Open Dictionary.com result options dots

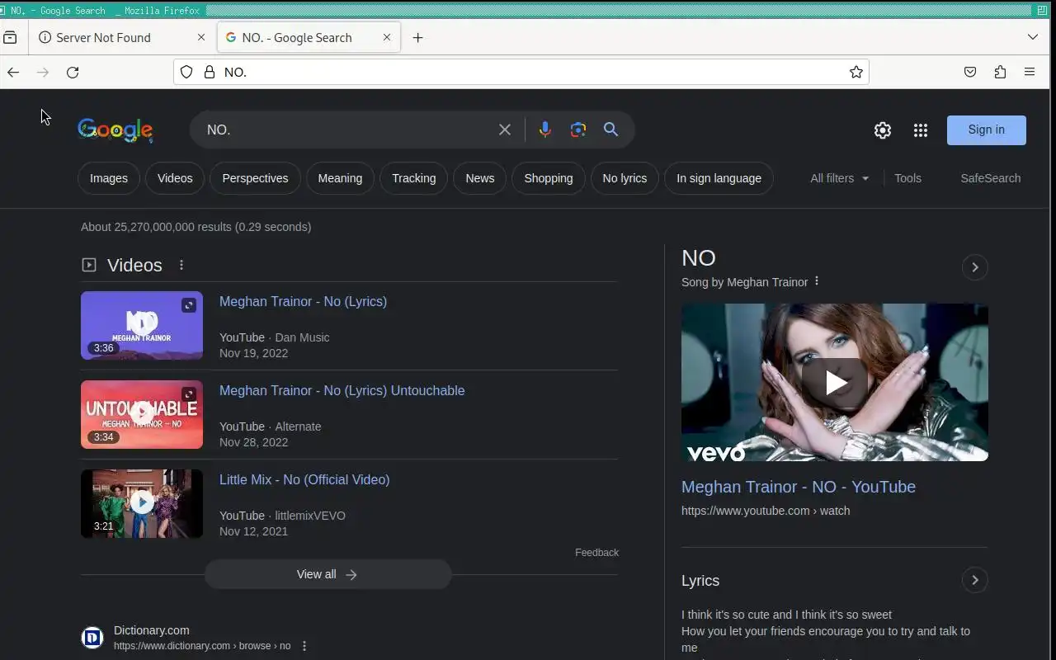click(x=304, y=646)
